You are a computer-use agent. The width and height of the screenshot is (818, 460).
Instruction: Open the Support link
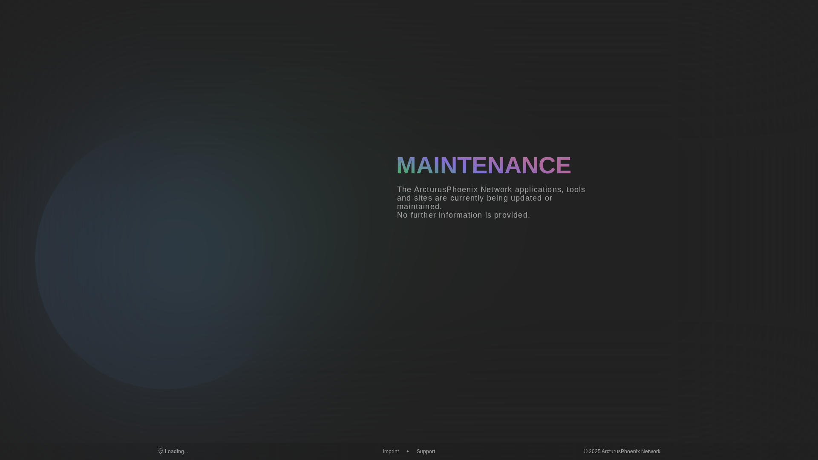(x=426, y=451)
